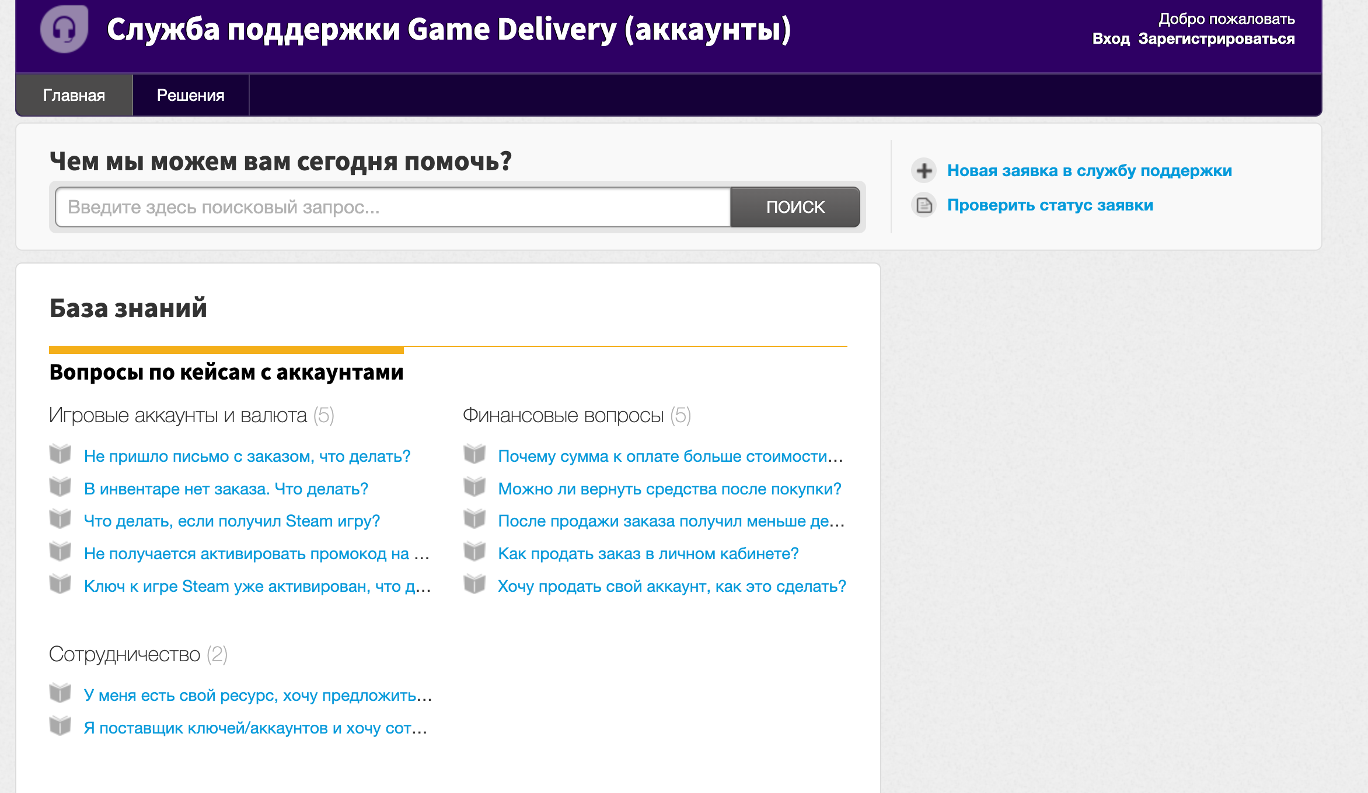This screenshot has width=1368, height=793.
Task: Click book icon beside 'Хочу продать свой аккаунт'
Action: tap(474, 584)
